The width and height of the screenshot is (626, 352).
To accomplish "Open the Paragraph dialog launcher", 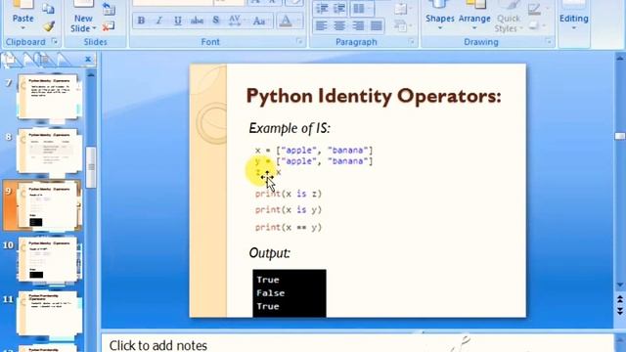I will point(411,41).
